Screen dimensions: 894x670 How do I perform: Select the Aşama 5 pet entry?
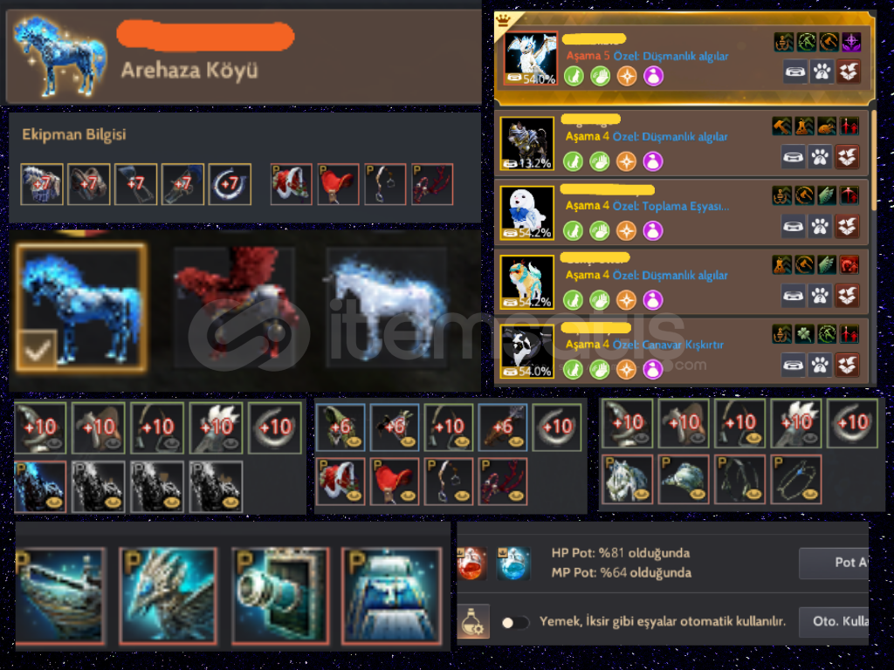pos(684,58)
